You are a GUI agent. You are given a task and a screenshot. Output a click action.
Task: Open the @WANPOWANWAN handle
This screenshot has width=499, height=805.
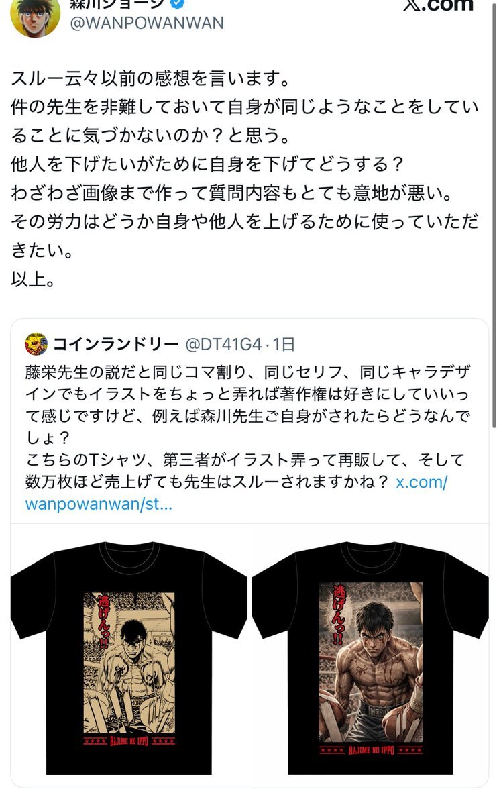click(x=147, y=23)
